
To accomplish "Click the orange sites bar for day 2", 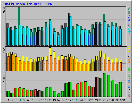I will pyautogui.click(x=12, y=63).
